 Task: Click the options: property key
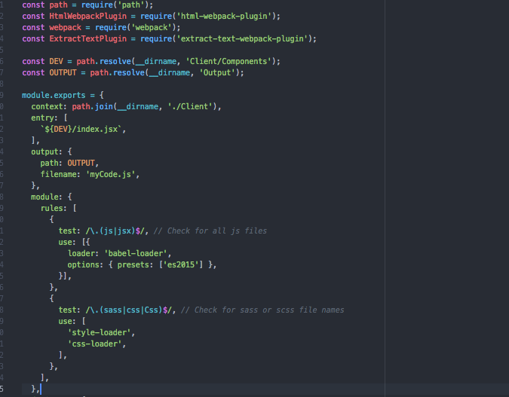click(85, 264)
